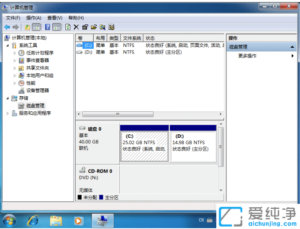Sort by the 布局 column header
The image size is (300, 229).
(x=100, y=38)
